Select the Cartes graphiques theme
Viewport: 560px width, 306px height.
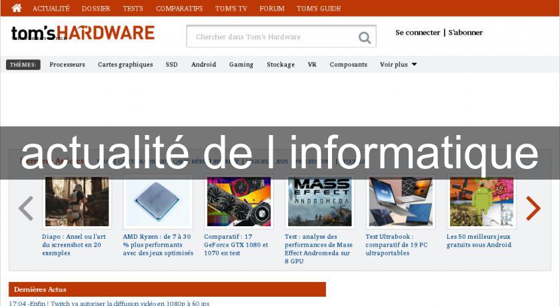125,65
